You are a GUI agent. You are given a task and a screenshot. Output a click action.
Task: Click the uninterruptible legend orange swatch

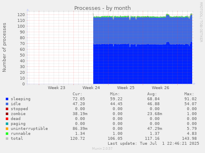tap(7, 129)
